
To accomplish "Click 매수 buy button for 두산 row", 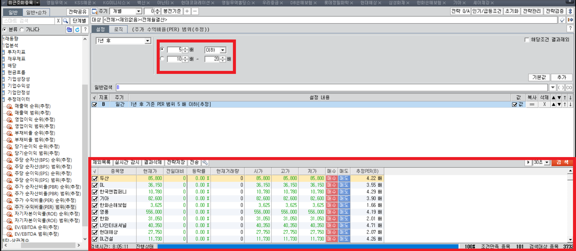I will pos(332,178).
